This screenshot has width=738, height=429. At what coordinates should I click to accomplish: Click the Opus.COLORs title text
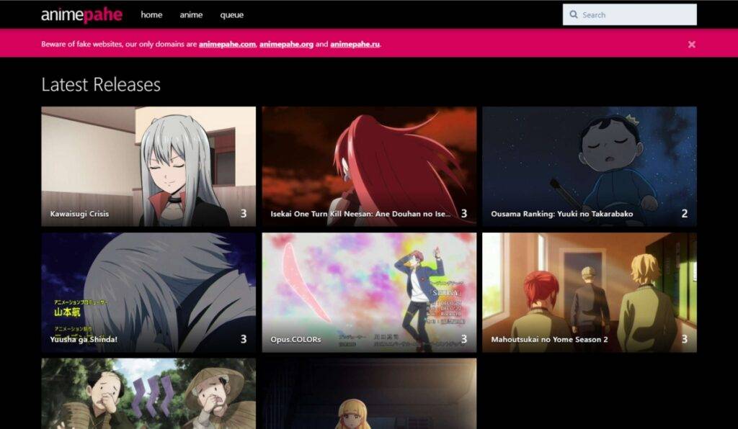[x=295, y=339]
